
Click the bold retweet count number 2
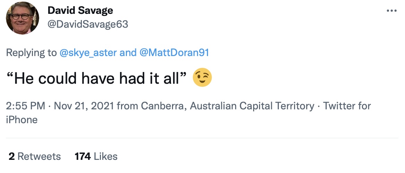(x=11, y=156)
